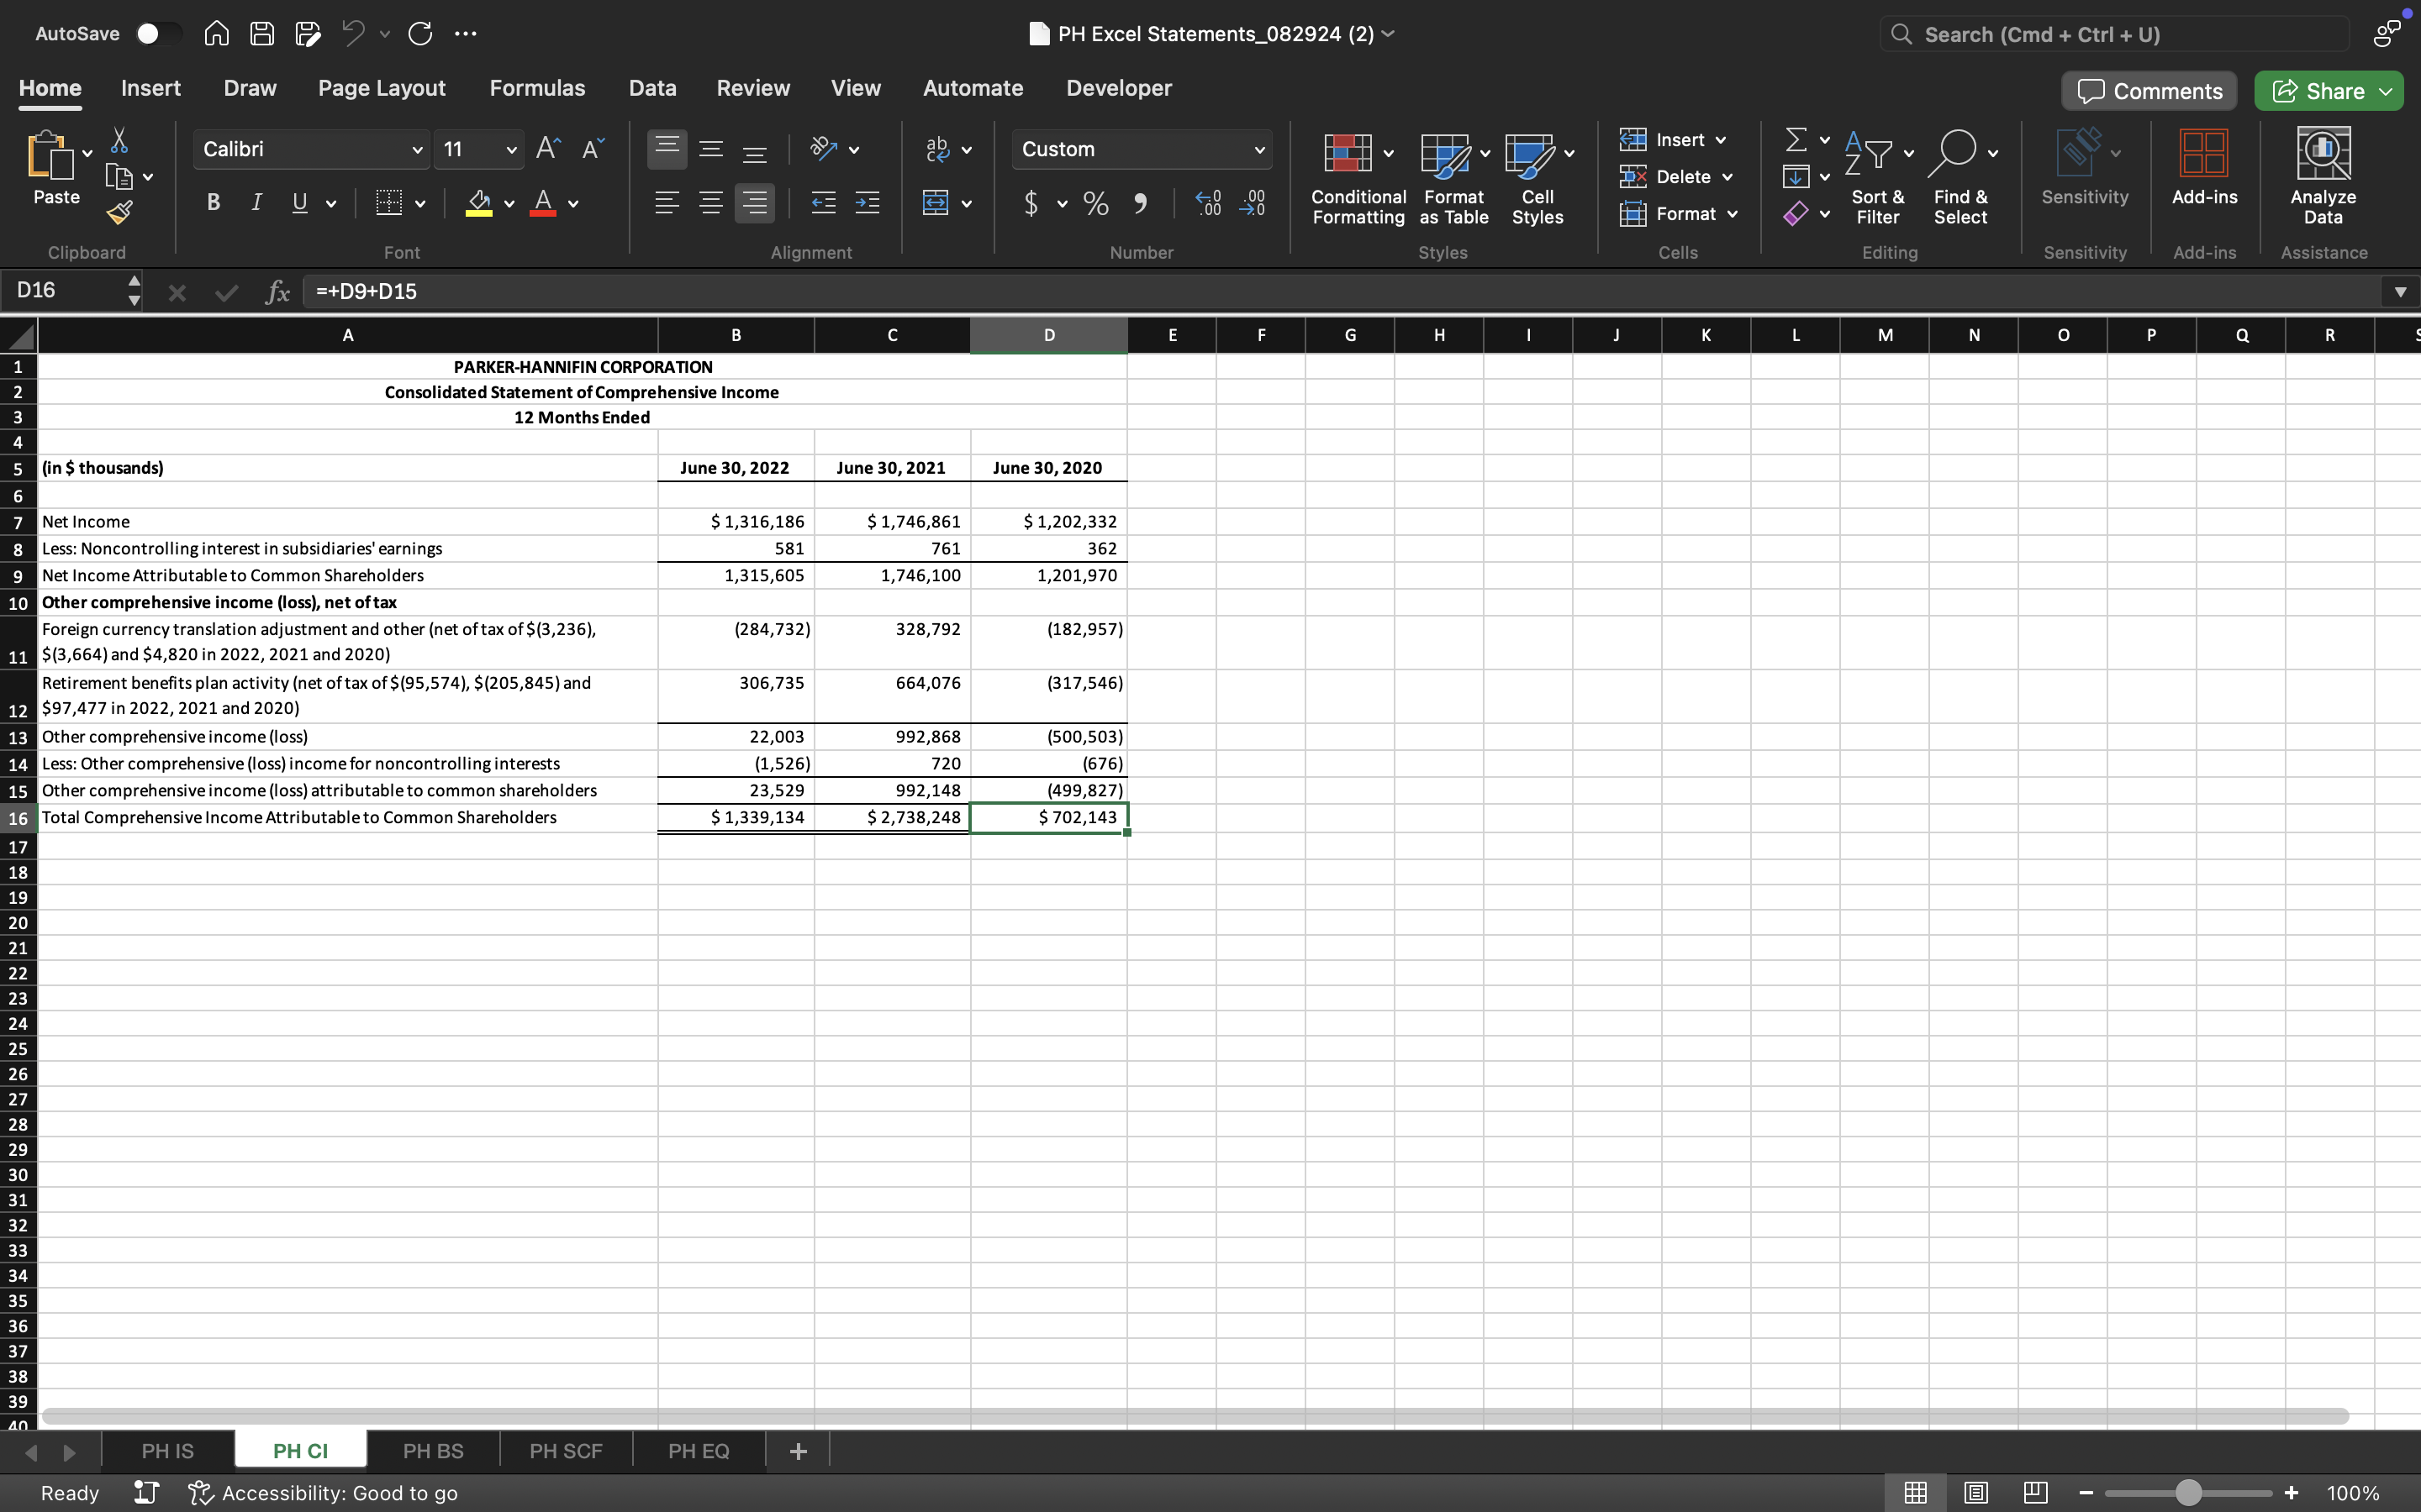Switch to the PH BS sheet tab

pos(432,1450)
